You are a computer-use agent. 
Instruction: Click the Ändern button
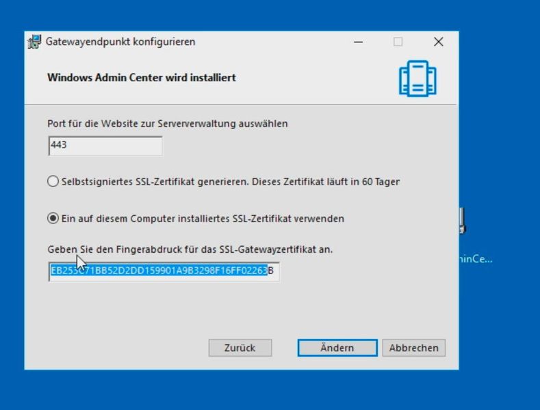337,348
